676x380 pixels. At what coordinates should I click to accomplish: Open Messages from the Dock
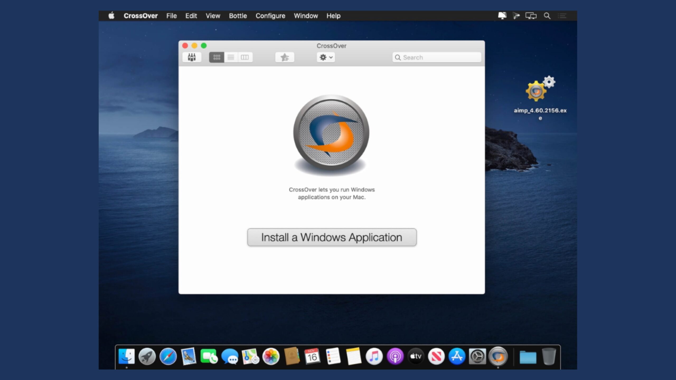pos(230,357)
